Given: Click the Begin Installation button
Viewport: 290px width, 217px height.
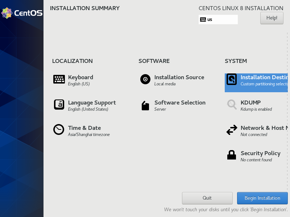Looking at the screenshot, I should click(262, 198).
